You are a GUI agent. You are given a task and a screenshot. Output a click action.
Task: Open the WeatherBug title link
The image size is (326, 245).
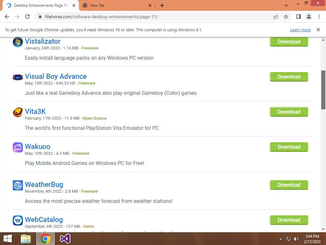click(44, 185)
